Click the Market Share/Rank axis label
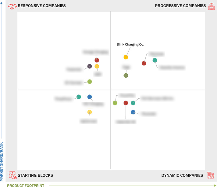The width and height of the screenshot is (217, 187). coord(2,162)
